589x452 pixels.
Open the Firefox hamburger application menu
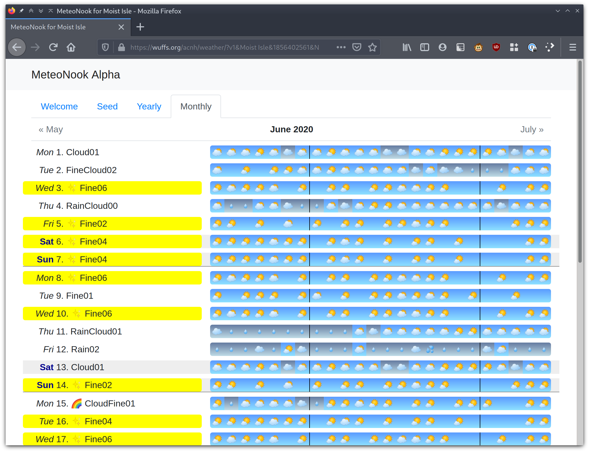point(573,47)
